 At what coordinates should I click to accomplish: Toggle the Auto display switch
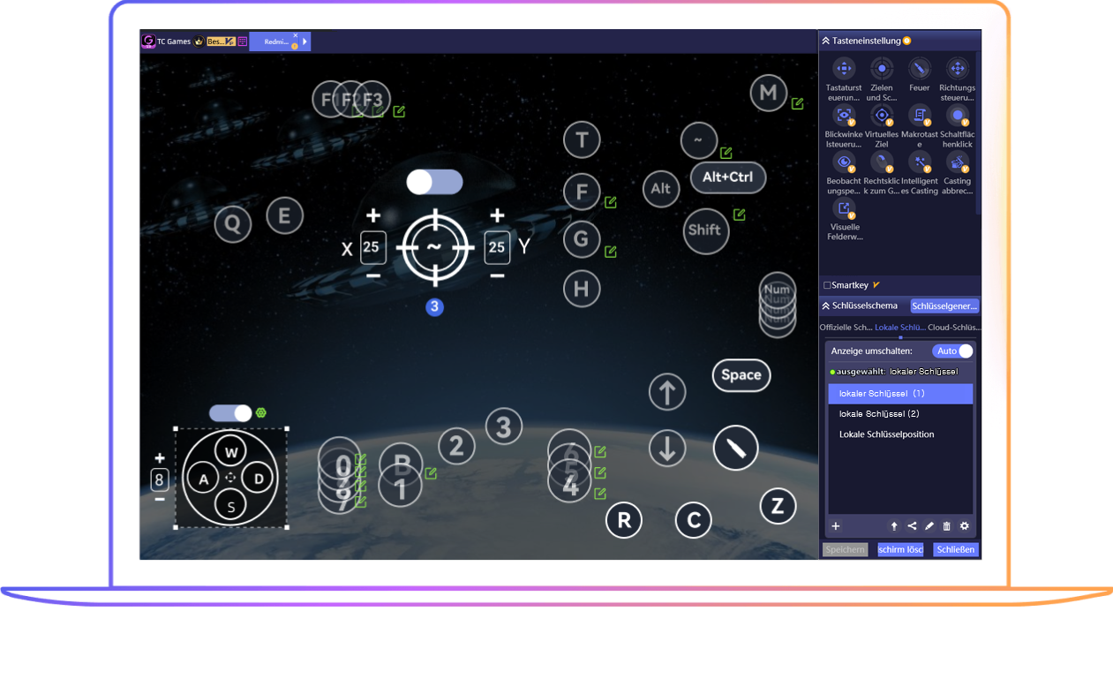(953, 351)
